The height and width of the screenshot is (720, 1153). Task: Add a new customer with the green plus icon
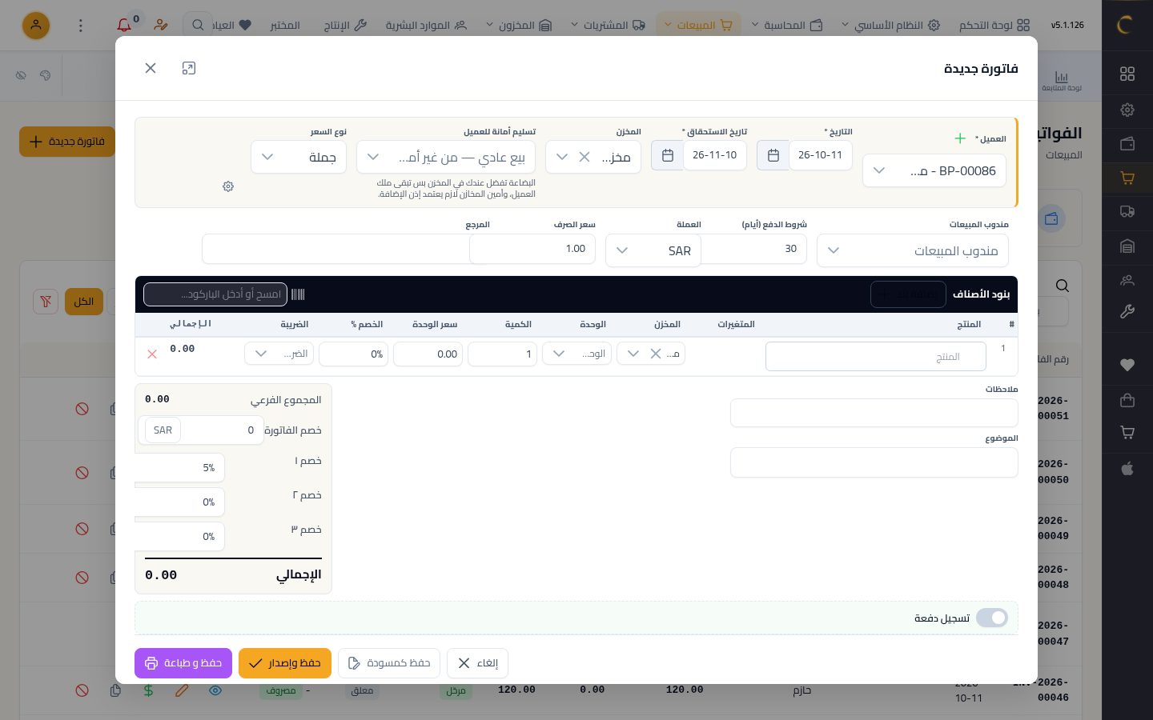tap(960, 138)
